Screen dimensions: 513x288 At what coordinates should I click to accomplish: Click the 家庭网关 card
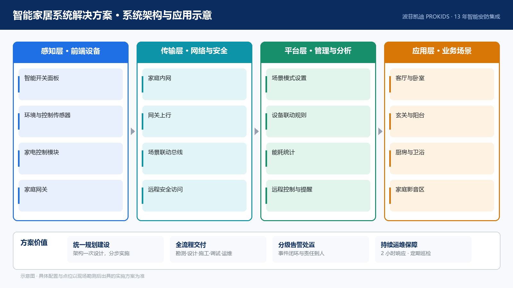[x=71, y=196]
